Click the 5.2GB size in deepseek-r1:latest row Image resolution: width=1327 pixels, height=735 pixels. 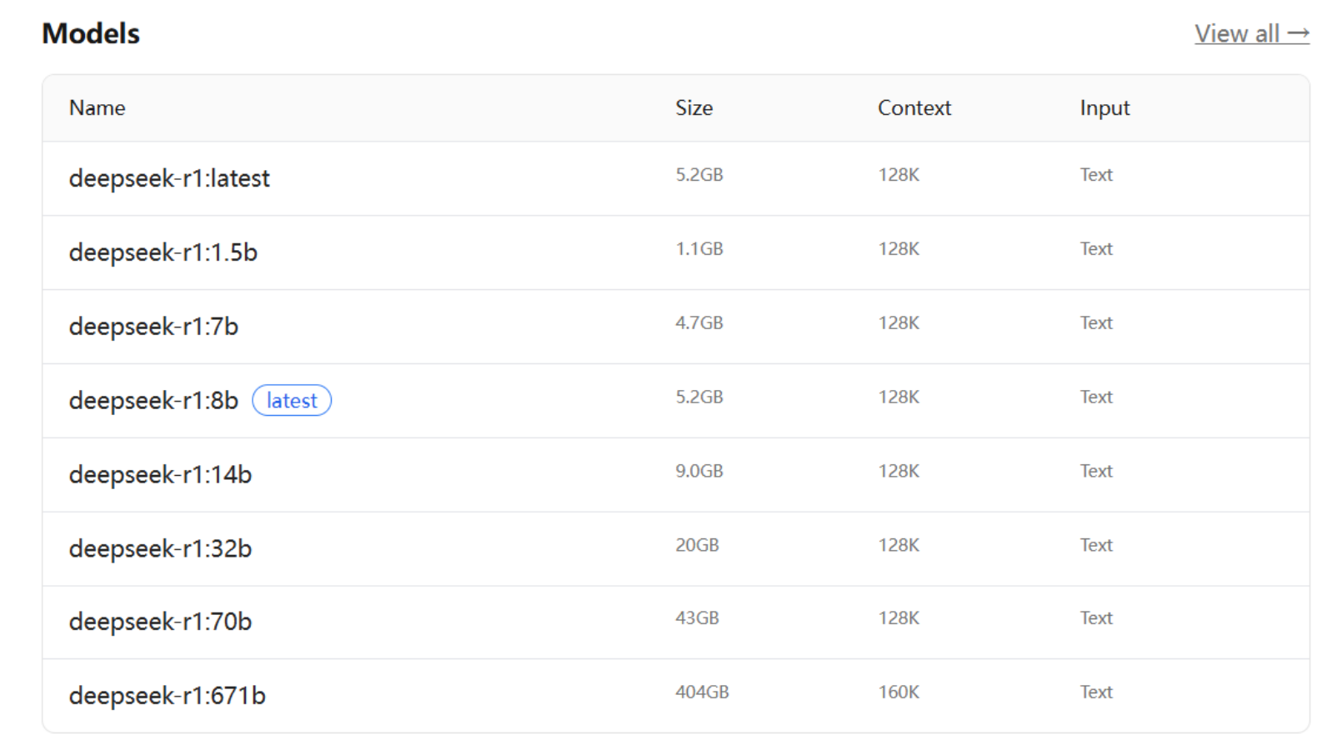pyautogui.click(x=699, y=175)
